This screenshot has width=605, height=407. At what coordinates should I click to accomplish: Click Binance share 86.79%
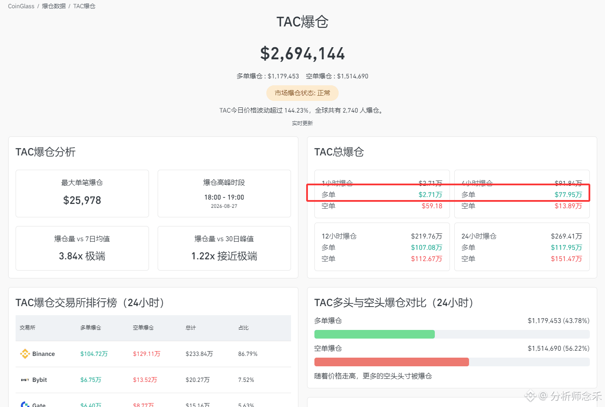click(248, 354)
